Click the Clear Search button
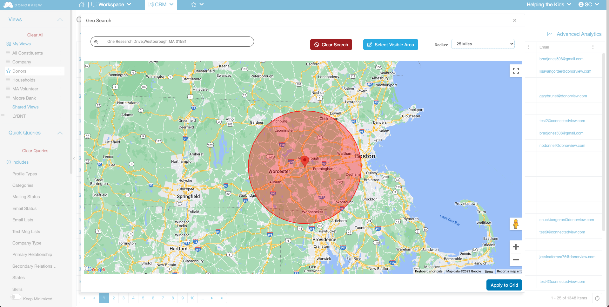 [331, 45]
